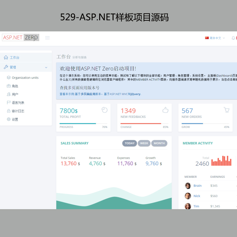Open Organization units in sidebar
This screenshot has width=237, height=237.
[x=25, y=78]
